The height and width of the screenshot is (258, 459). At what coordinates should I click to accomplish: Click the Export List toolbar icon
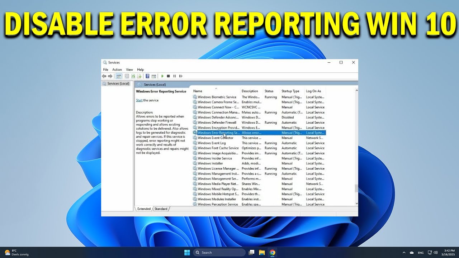tap(139, 76)
